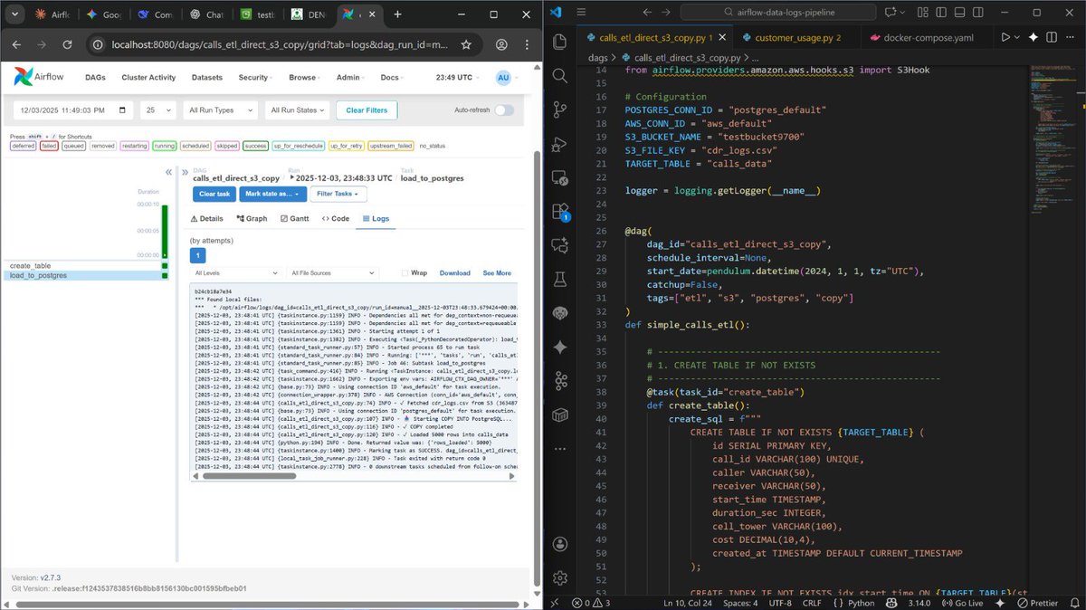The image size is (1086, 610).
Task: Open the All Levels log filter dropdown
Action: coord(236,272)
